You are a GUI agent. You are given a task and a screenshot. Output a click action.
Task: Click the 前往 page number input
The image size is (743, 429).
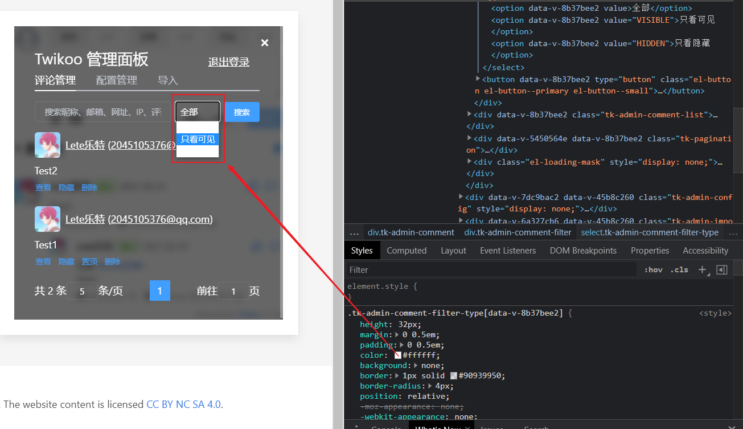click(x=233, y=291)
